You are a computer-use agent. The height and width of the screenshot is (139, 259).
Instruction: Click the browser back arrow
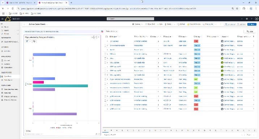3,8
